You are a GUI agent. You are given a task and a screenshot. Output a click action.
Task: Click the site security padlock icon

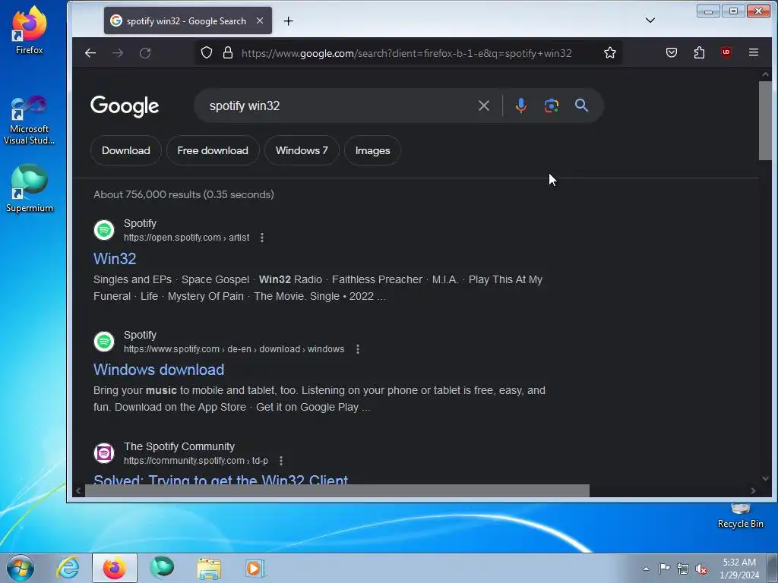click(x=228, y=52)
